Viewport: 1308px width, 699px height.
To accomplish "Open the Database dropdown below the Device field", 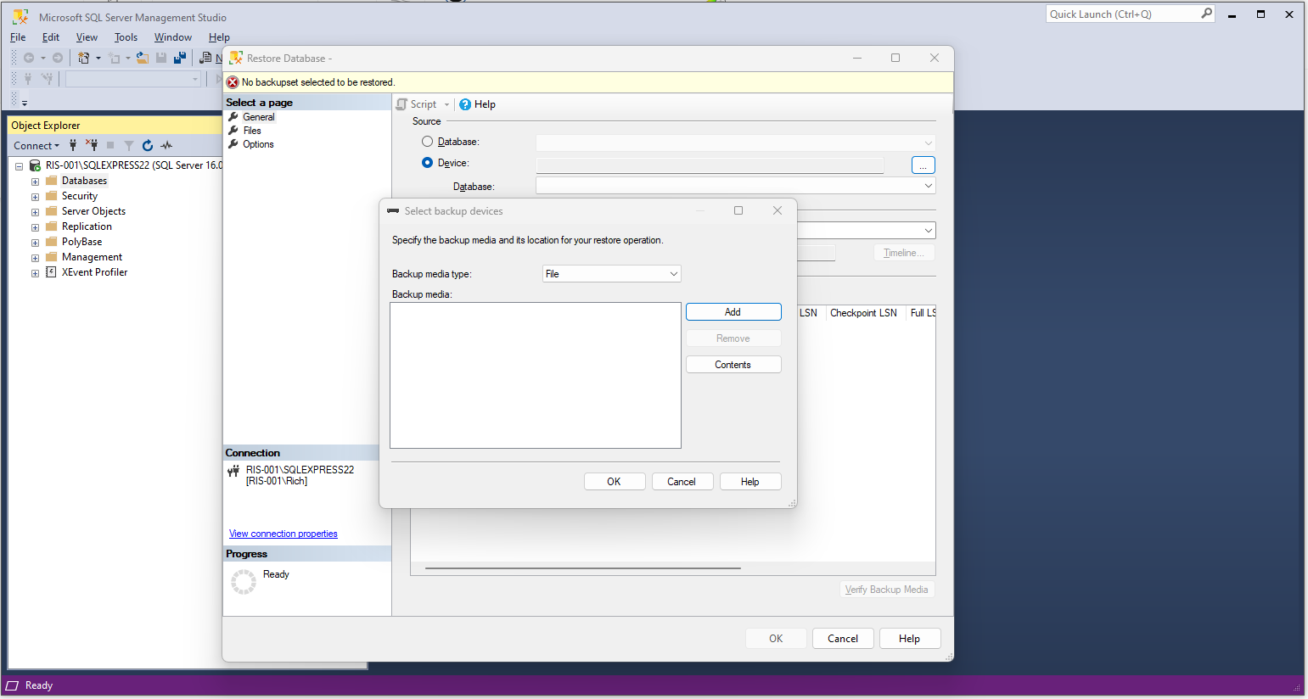I will (x=735, y=186).
